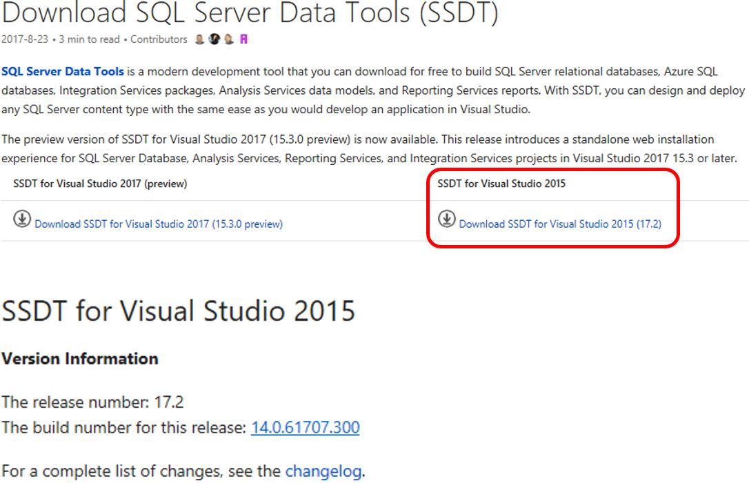The width and height of the screenshot is (749, 483).
Task: Download SSDT for Visual Studio 2015 (17.2)
Action: [x=560, y=224]
